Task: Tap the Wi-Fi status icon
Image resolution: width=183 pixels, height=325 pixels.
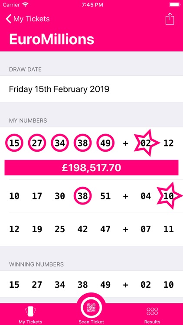Action: coord(26,5)
